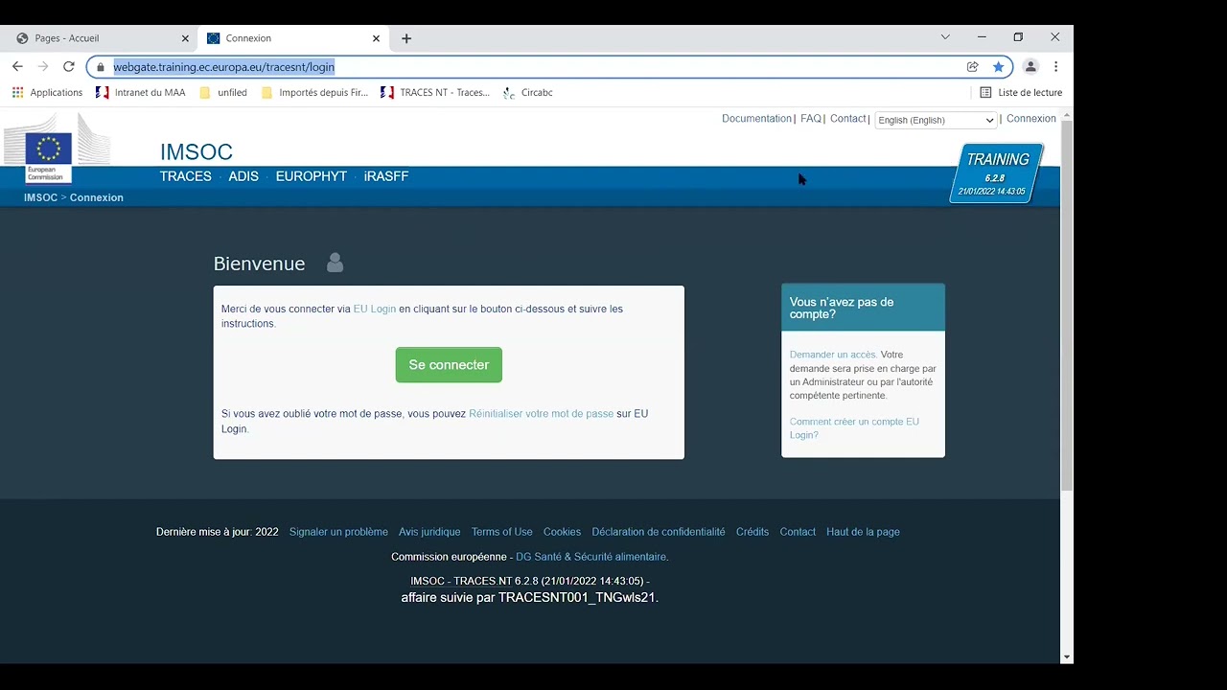Click the Haut de la page link
Screen dimensions: 1227x690
pyautogui.click(x=863, y=532)
